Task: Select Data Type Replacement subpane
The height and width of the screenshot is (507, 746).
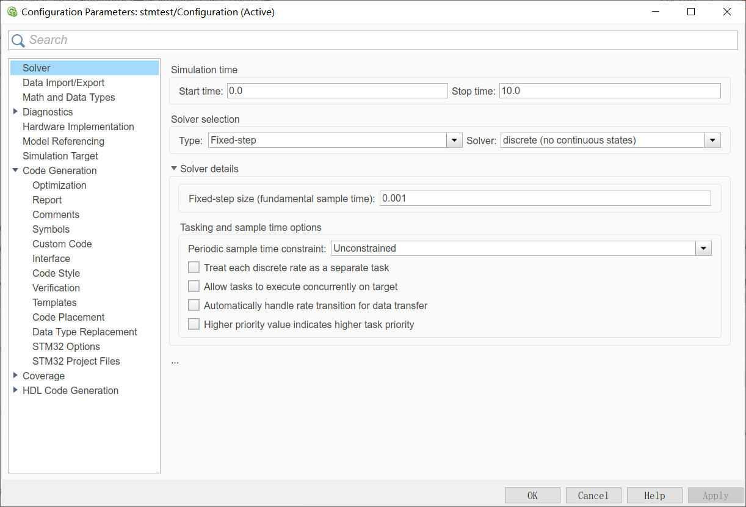Action: 85,332
